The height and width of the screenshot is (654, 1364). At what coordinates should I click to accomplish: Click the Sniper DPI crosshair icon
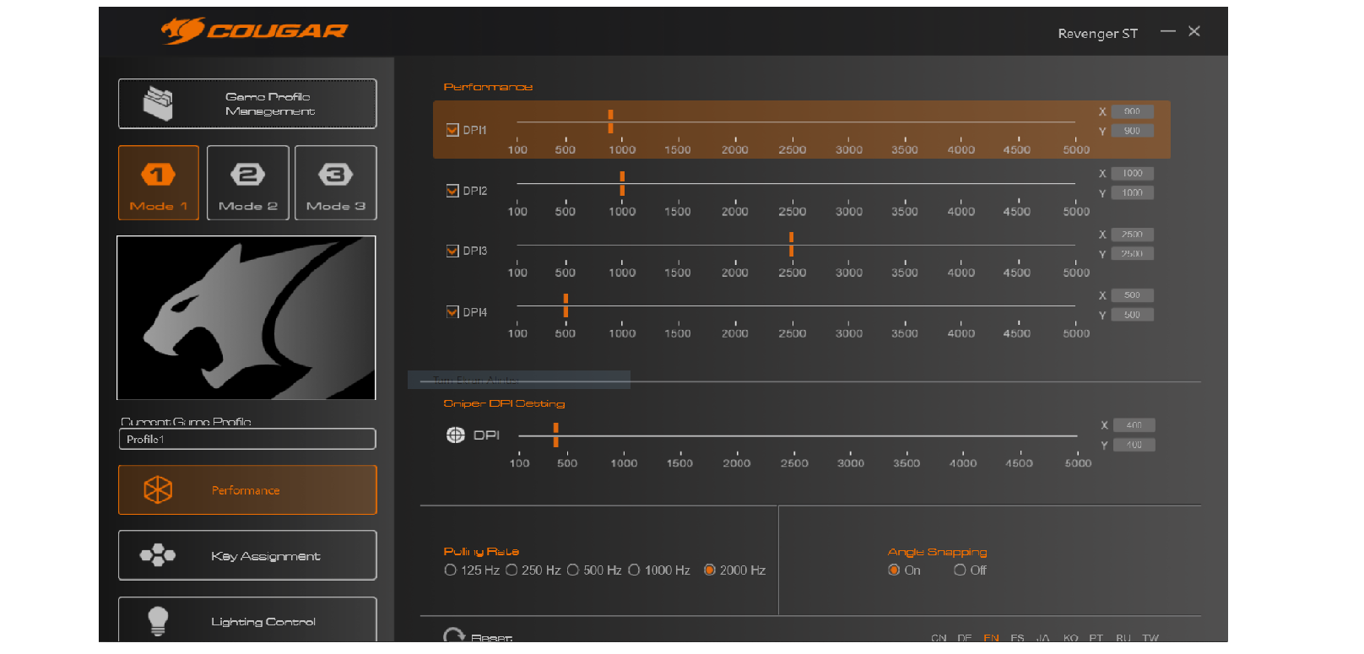coord(456,435)
